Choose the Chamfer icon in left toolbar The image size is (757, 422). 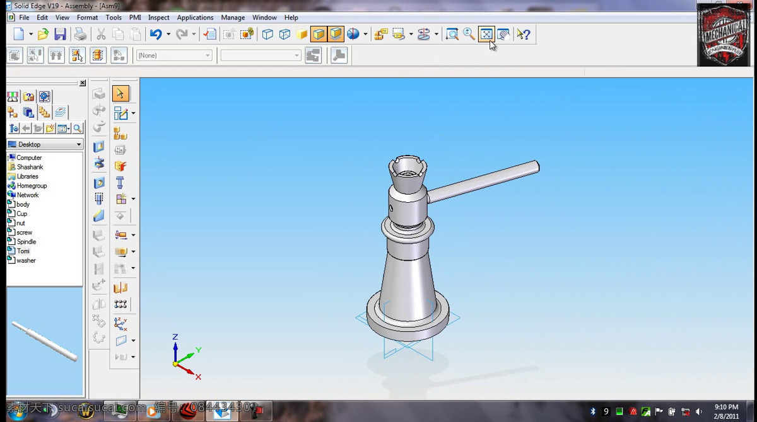click(99, 216)
